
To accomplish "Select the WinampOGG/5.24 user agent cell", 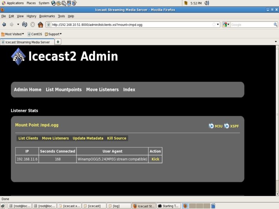I will [112, 159].
